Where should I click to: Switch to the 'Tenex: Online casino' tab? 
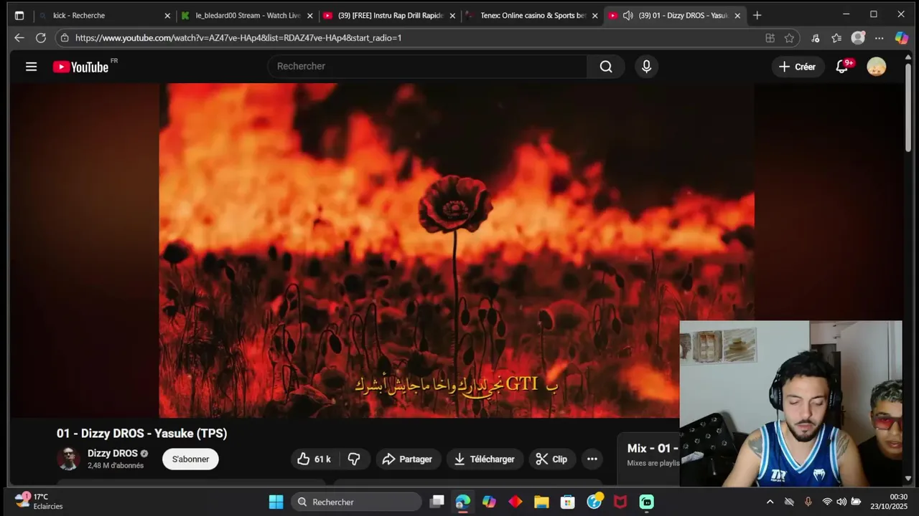tap(532, 15)
